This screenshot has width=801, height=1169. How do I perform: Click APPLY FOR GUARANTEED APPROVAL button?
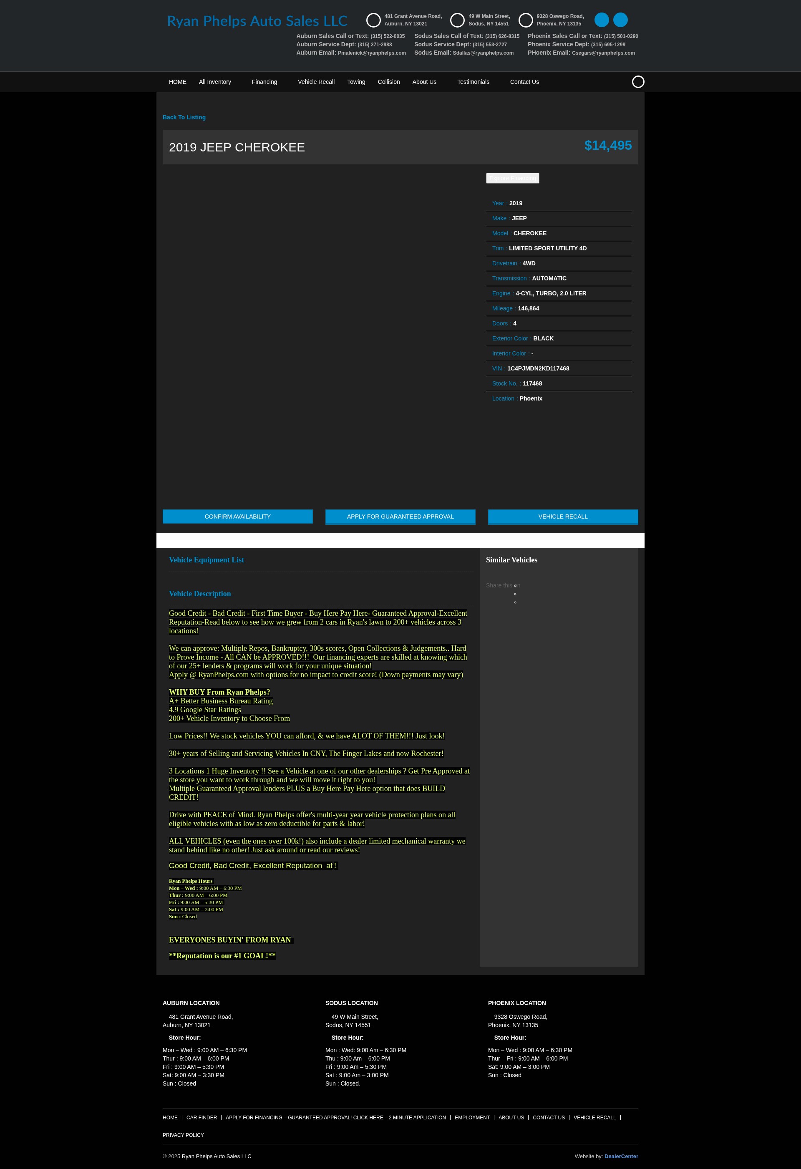click(400, 516)
